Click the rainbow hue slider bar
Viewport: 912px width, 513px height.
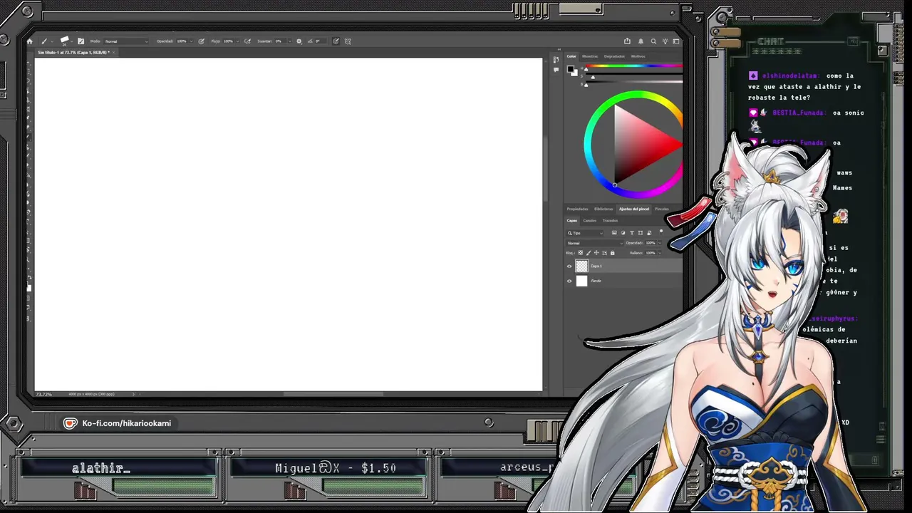(x=634, y=67)
